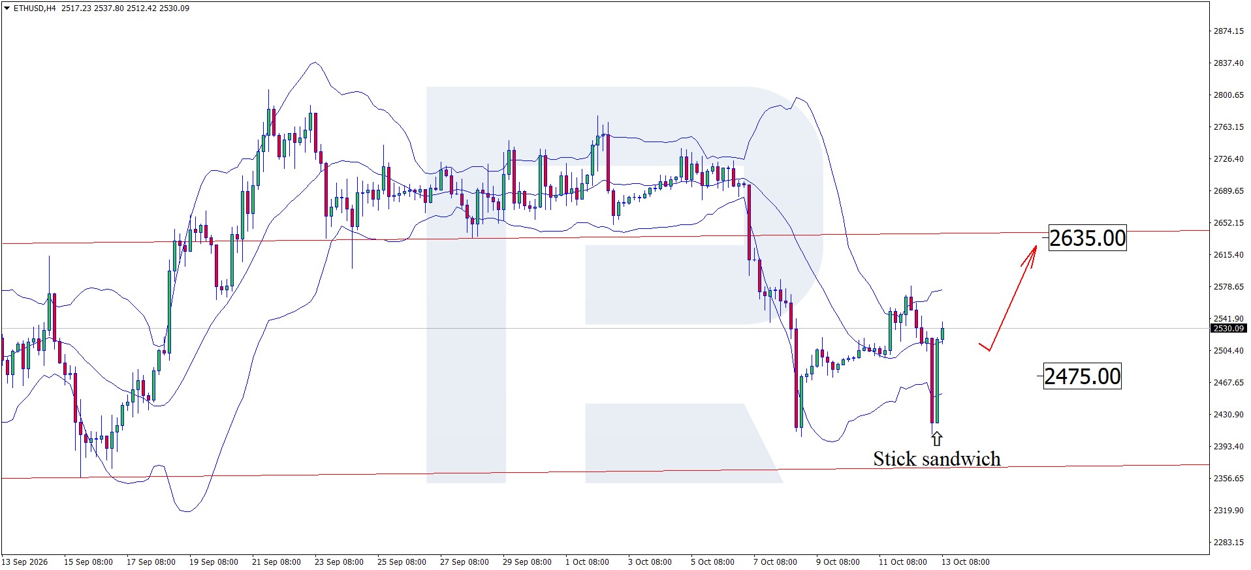This screenshot has height=570, width=1251.
Task: Click the 5 Oct 08:00 time label
Action: point(712,562)
